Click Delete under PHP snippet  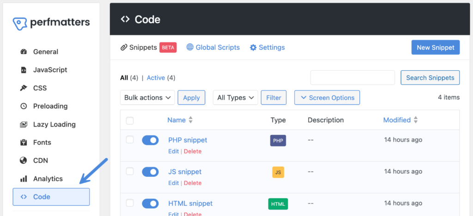(193, 151)
